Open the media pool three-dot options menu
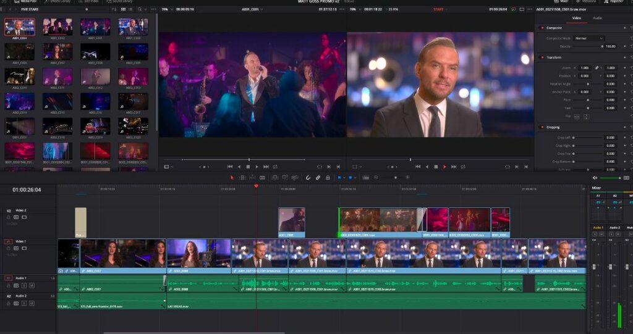 pos(153,9)
